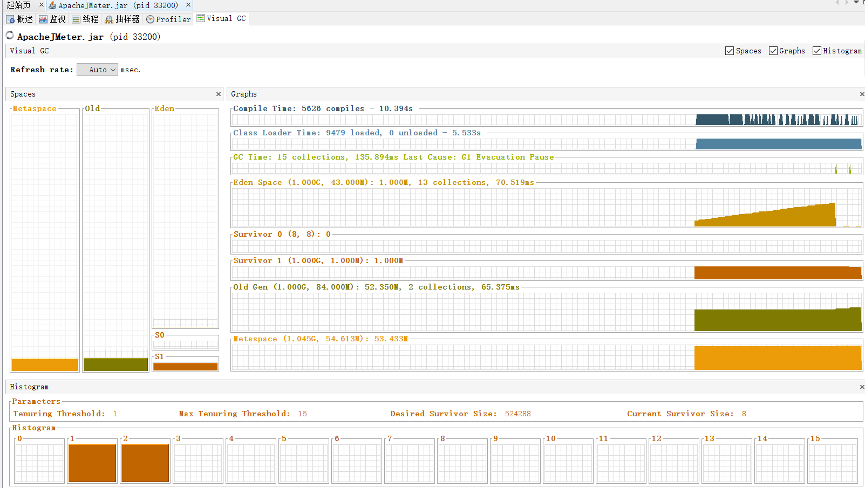Screen dimensions: 865x488
Task: Close the Graphs panel
Action: [862, 94]
